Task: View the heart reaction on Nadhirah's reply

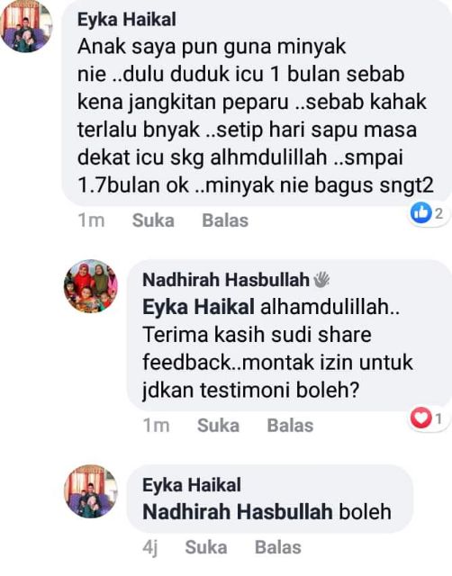Action: pyautogui.click(x=420, y=418)
